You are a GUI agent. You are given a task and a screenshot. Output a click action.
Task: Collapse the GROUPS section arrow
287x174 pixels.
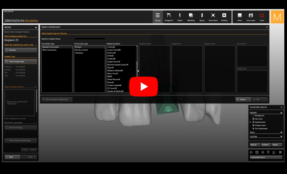281,113
